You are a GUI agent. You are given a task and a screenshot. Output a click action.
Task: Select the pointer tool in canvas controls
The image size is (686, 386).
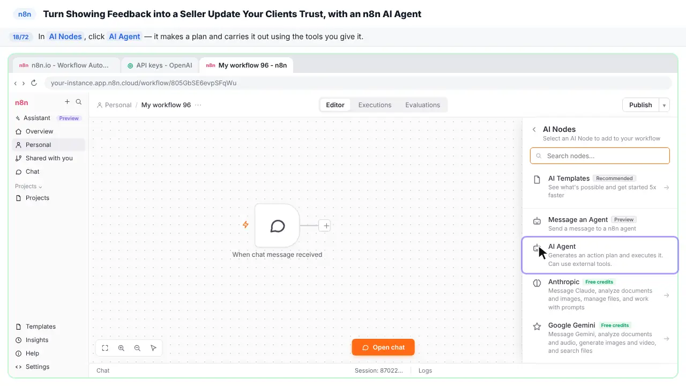[153, 348]
